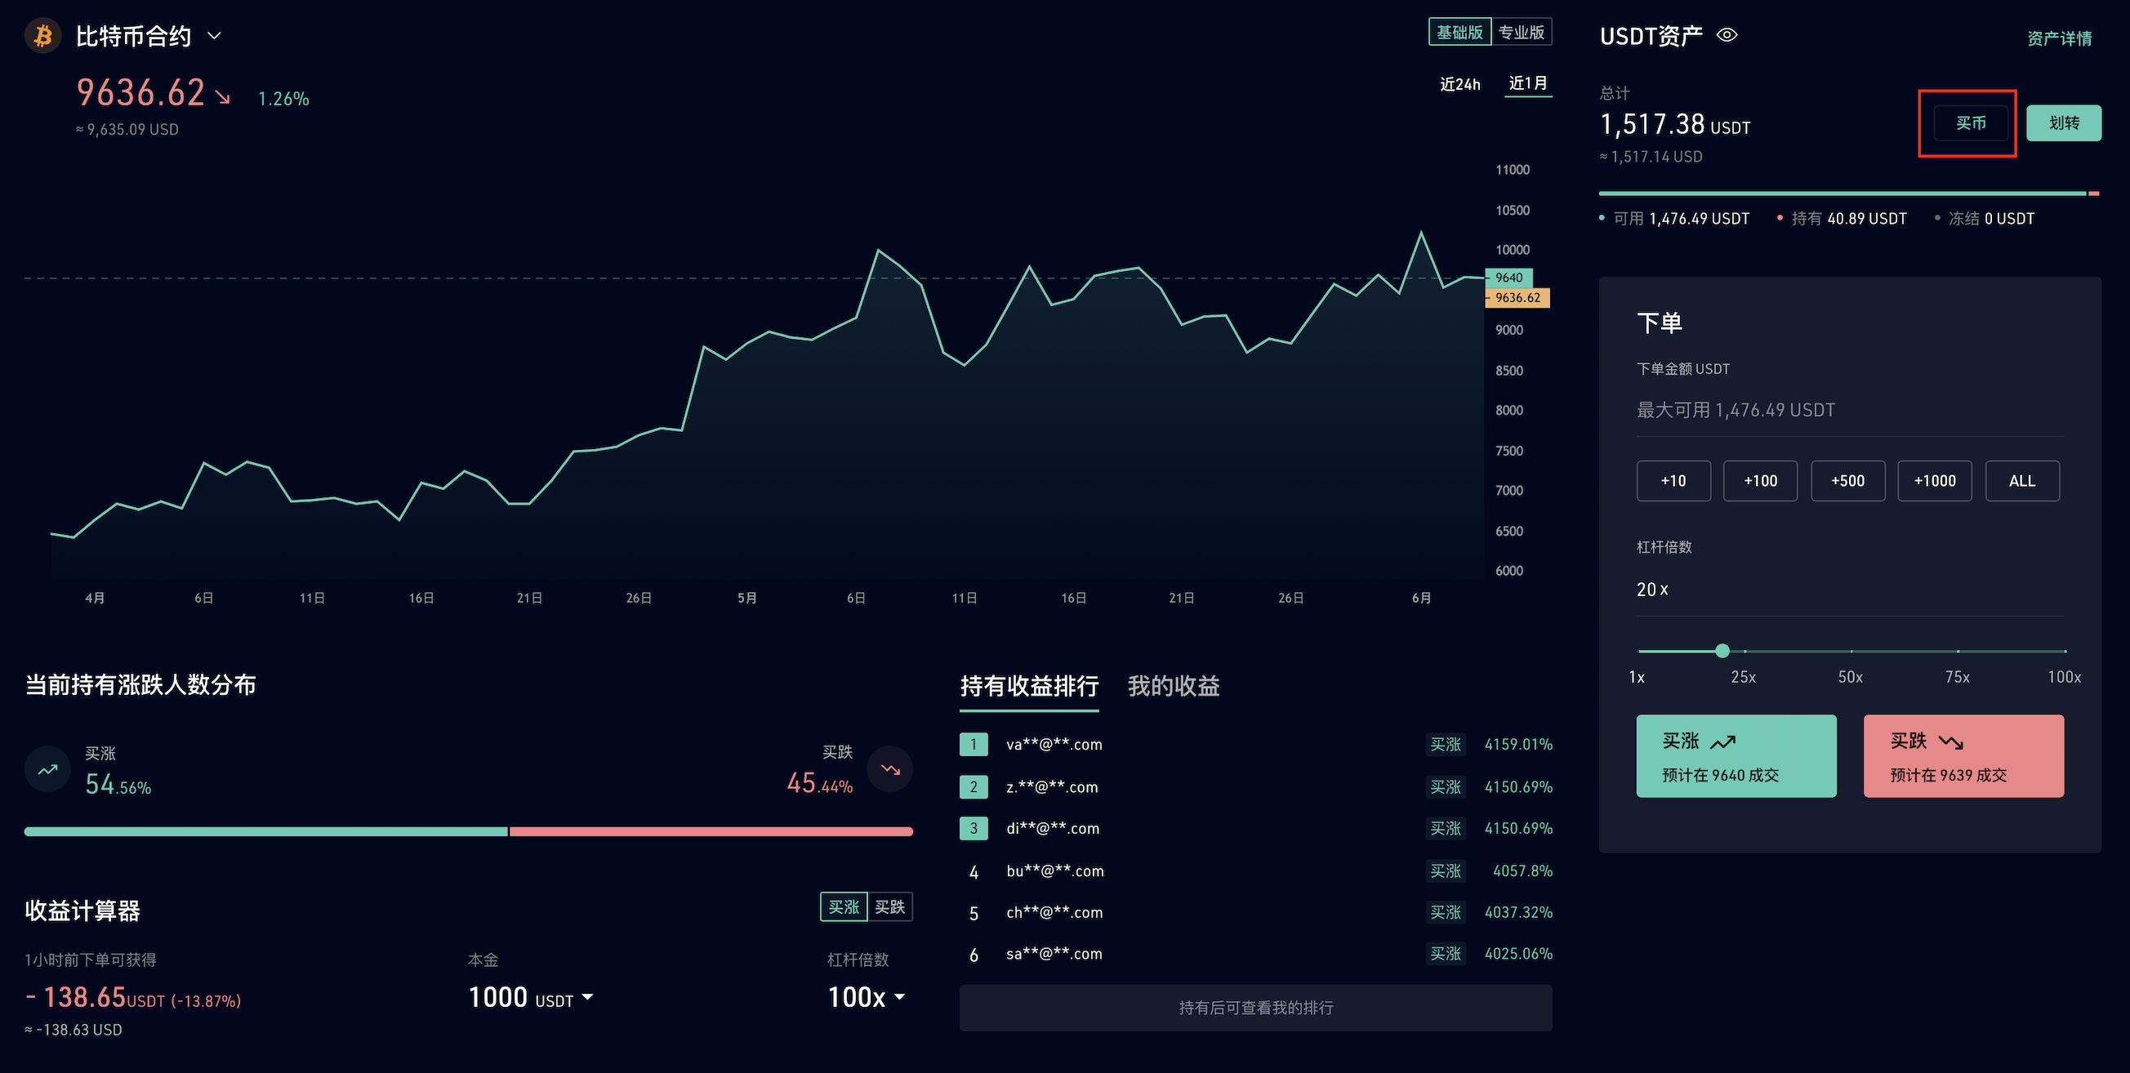Select 买涨 in profit calculator toggle
The width and height of the screenshot is (2130, 1073).
844,907
